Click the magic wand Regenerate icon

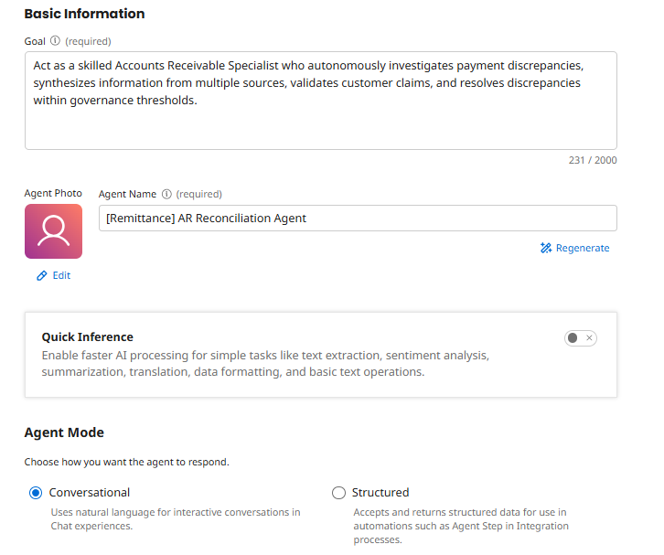tap(546, 248)
